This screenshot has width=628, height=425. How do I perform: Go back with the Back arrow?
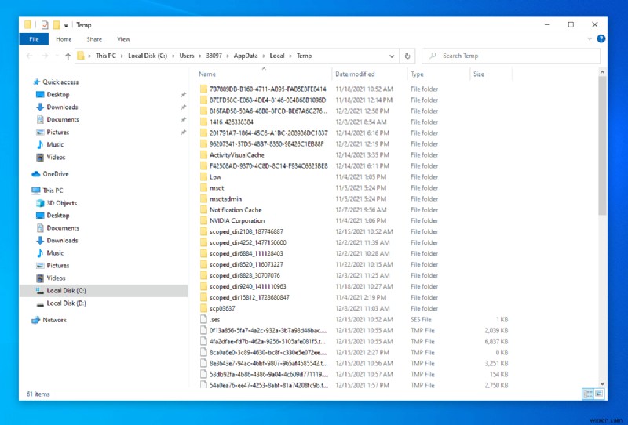coord(29,56)
